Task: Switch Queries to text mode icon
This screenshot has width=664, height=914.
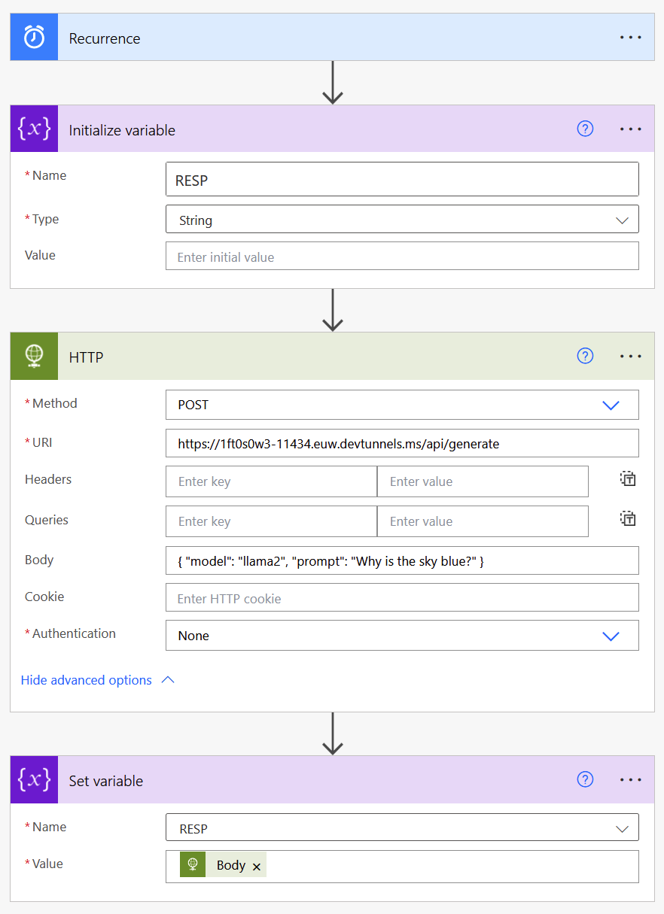Action: [x=628, y=518]
